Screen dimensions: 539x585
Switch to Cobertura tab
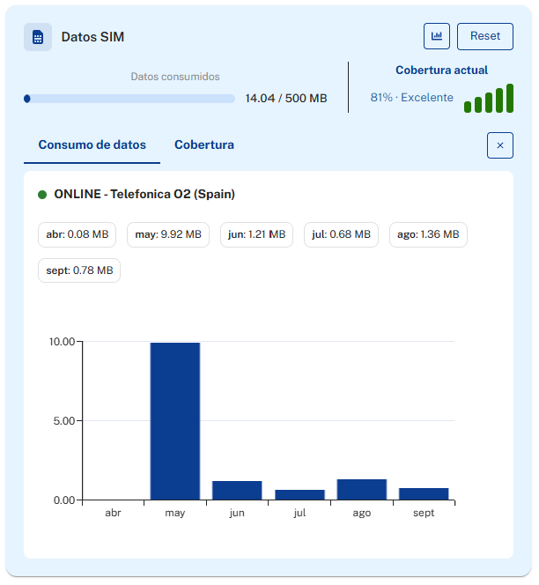click(x=204, y=145)
